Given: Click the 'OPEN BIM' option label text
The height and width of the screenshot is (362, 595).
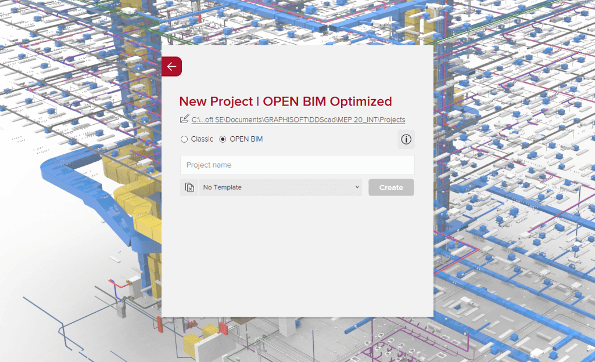Looking at the screenshot, I should [246, 139].
